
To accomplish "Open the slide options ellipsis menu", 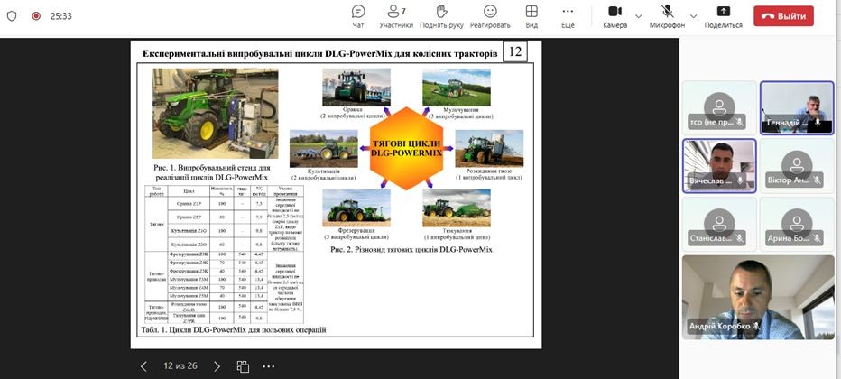I will (x=269, y=366).
